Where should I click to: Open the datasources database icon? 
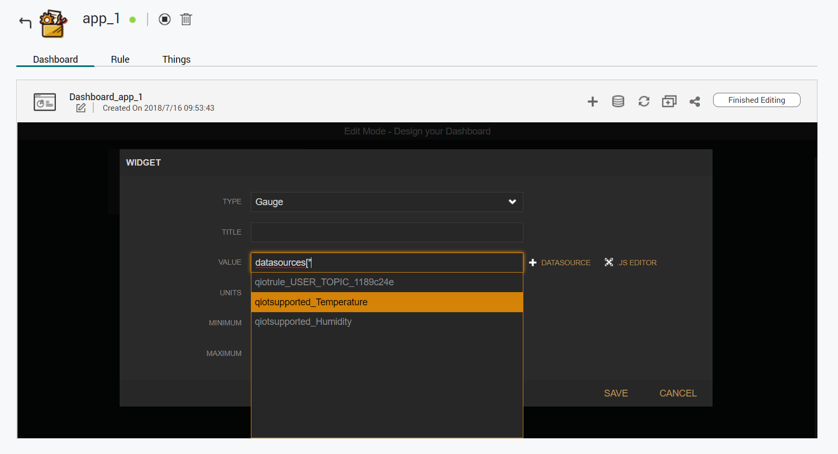tap(618, 101)
